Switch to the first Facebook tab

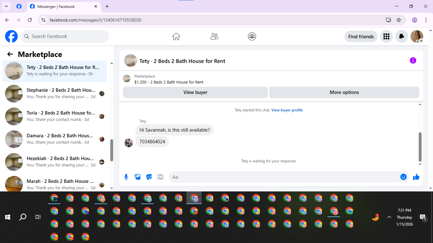pyautogui.click(x=19, y=6)
